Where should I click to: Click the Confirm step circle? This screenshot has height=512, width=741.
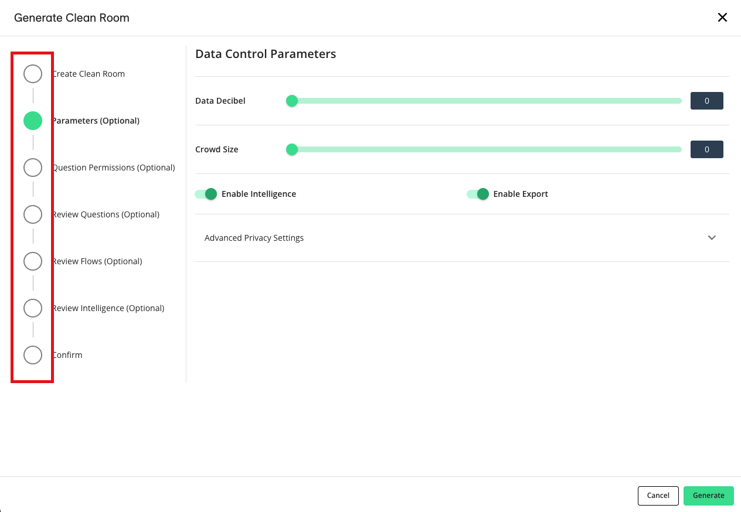coord(33,355)
